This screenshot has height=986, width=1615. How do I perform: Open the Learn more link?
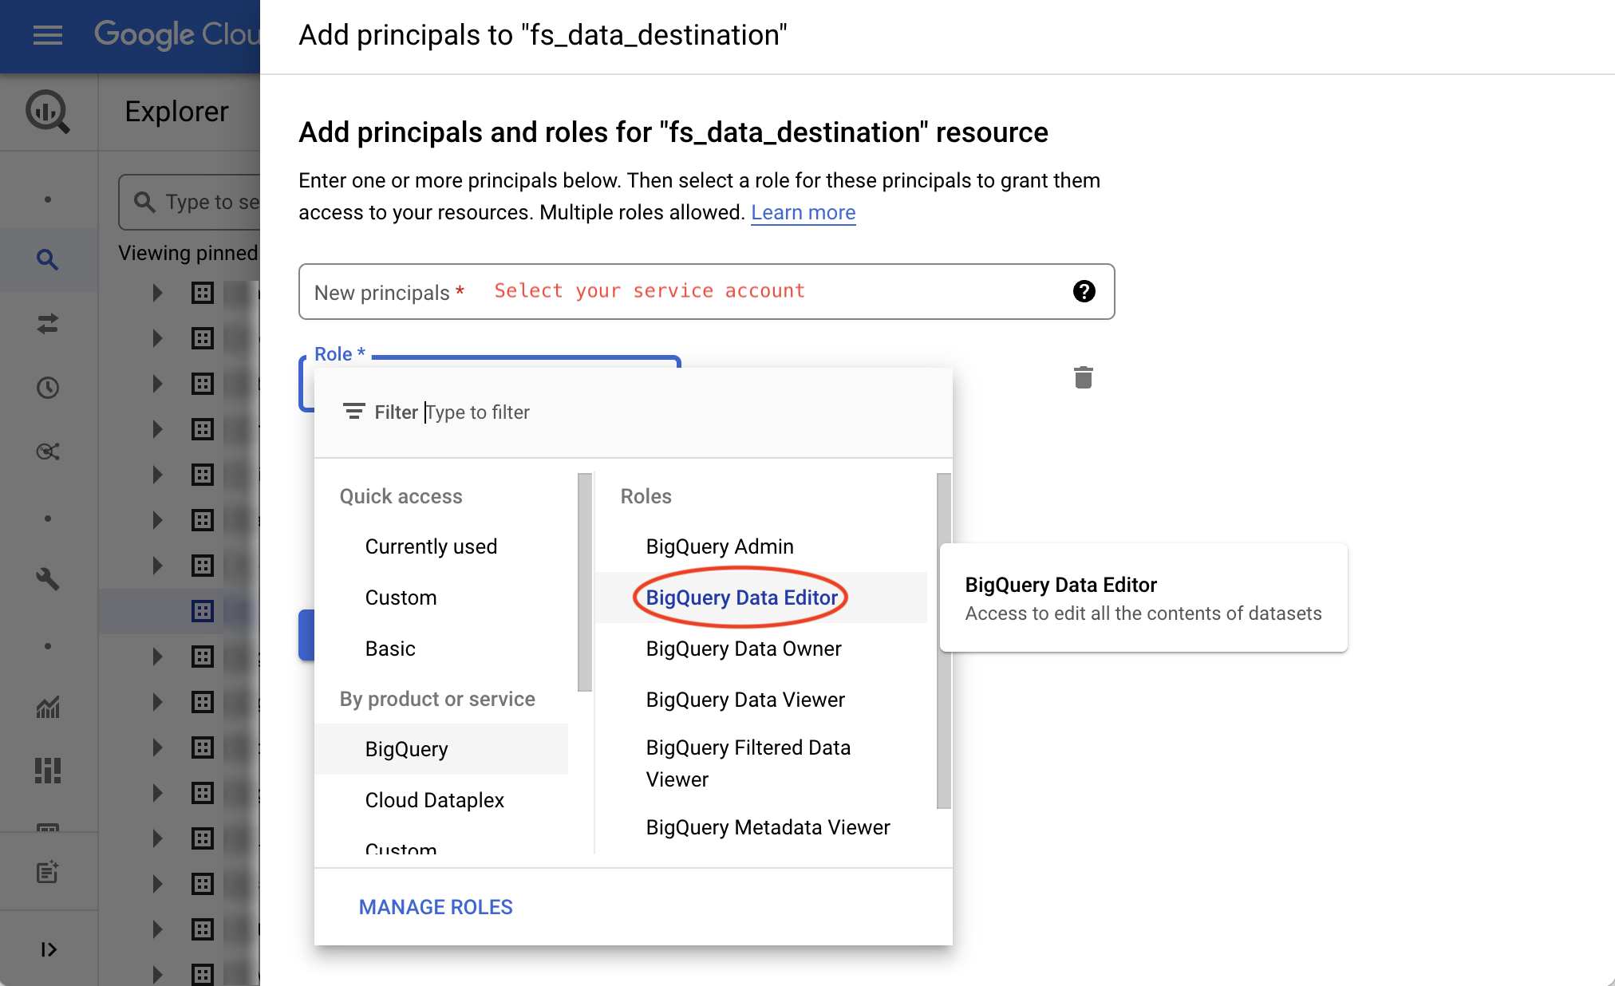coord(803,212)
